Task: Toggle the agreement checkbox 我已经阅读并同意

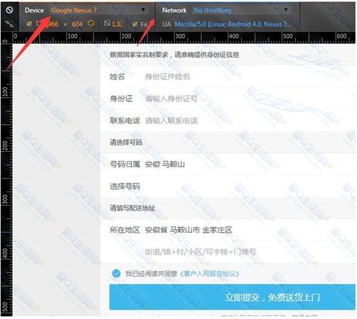Action: (x=116, y=274)
